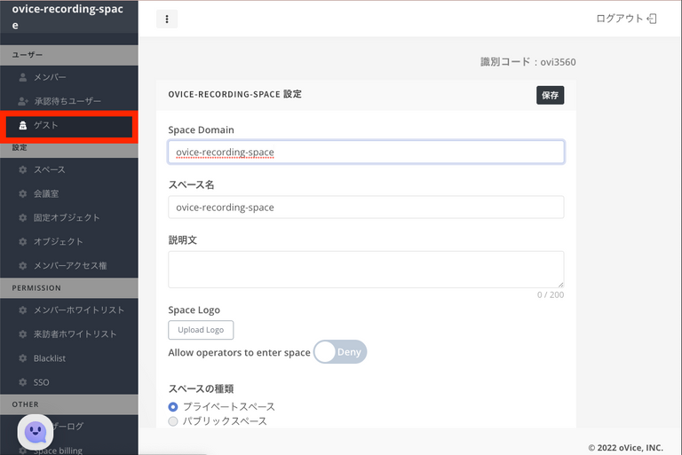682x455 pixels.
Task: Click the gear icon beside メンバーホワイトリスト
Action: (x=23, y=310)
